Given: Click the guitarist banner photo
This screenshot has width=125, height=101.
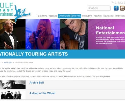Looking at the screenshot, I should (74, 34).
